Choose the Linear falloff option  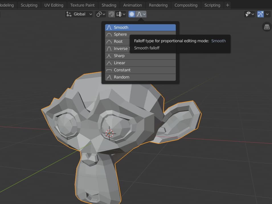point(140,63)
